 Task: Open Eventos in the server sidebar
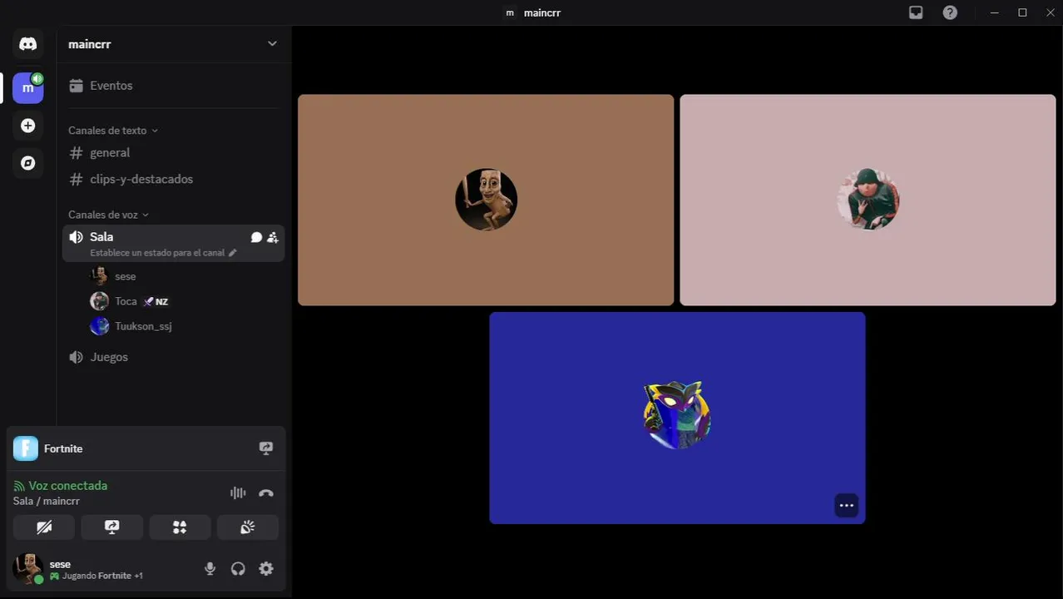pyautogui.click(x=174, y=86)
